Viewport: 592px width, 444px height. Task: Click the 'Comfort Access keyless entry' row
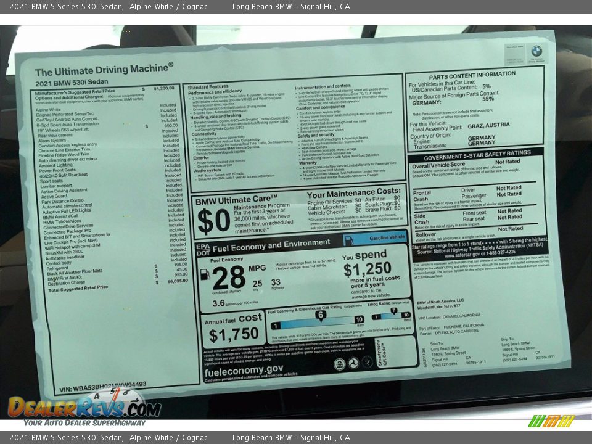click(68, 145)
